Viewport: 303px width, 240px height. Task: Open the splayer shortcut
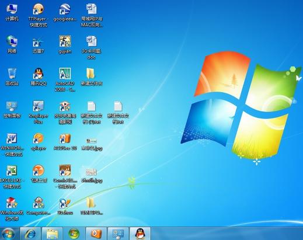tap(39, 142)
